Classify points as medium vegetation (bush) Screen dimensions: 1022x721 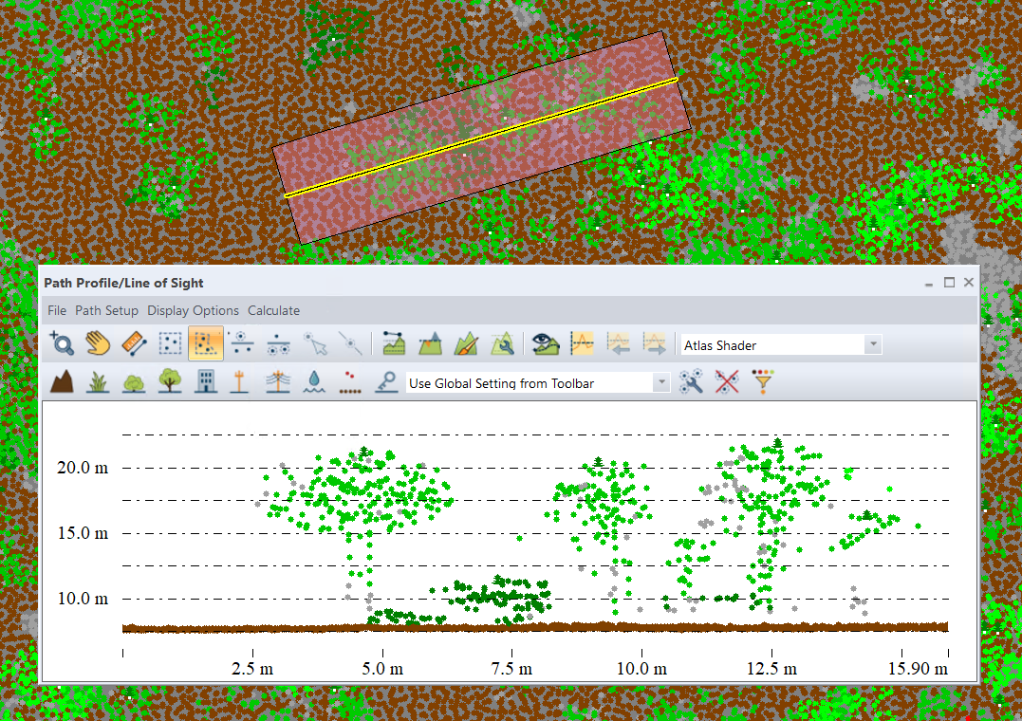tap(134, 381)
